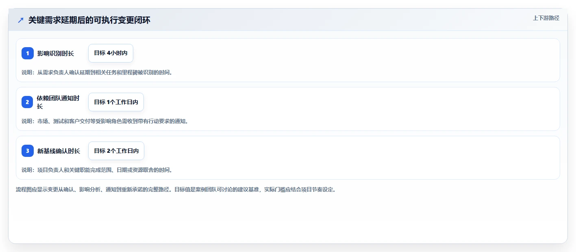This screenshot has height=252, width=576.
Task: Click the note starting 说明：市场、测试和客户交付
Action: point(105,121)
